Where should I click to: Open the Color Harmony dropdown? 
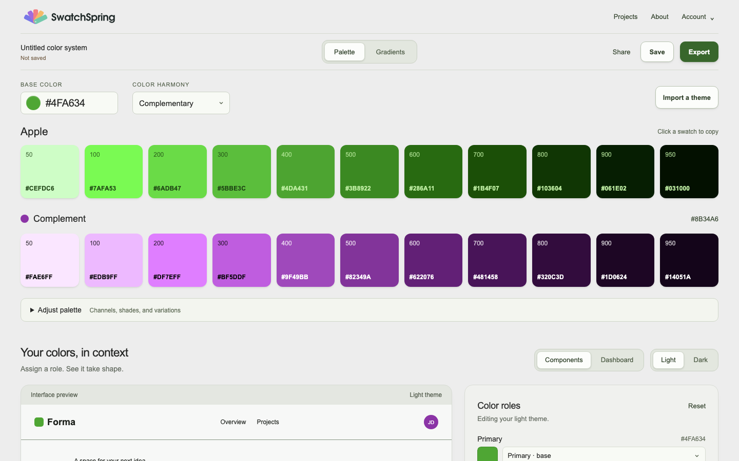[x=181, y=103]
